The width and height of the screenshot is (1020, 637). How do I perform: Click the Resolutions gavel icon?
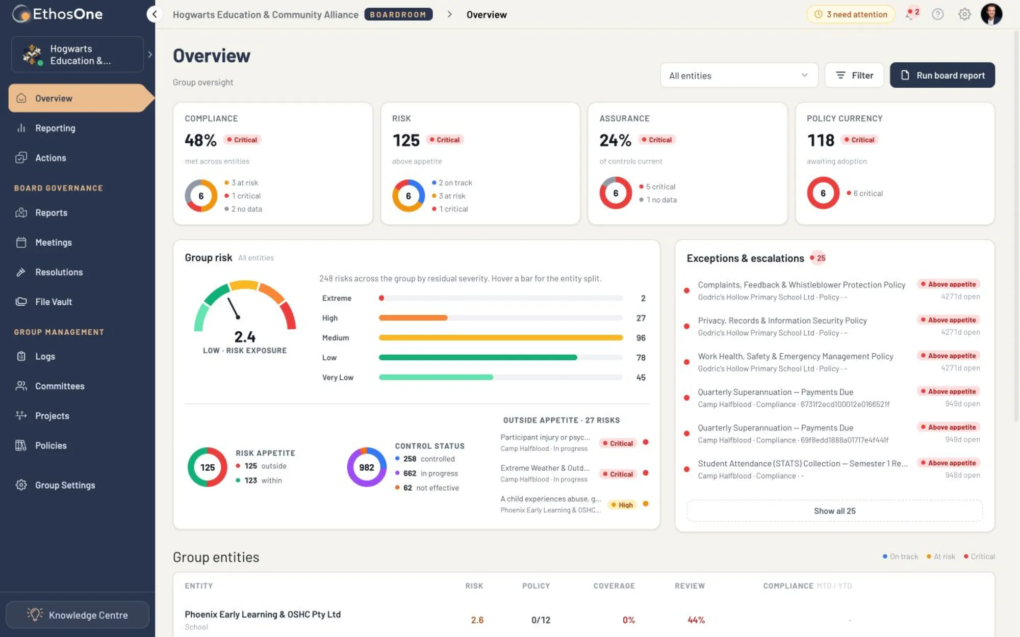(x=21, y=272)
